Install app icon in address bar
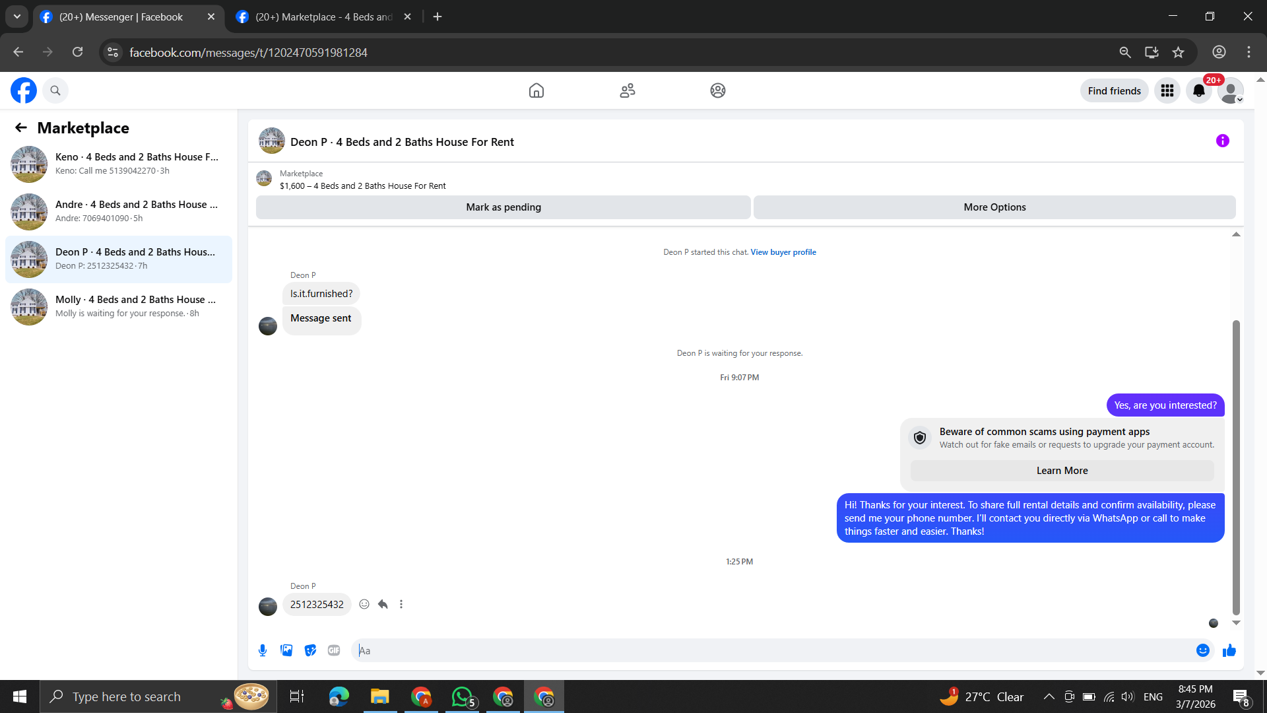This screenshot has width=1267, height=713. (1152, 52)
